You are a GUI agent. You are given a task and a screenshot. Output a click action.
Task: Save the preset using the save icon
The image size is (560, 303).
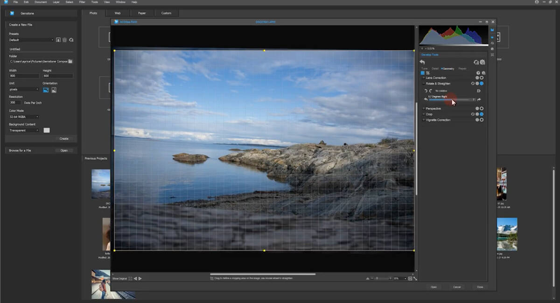58,40
